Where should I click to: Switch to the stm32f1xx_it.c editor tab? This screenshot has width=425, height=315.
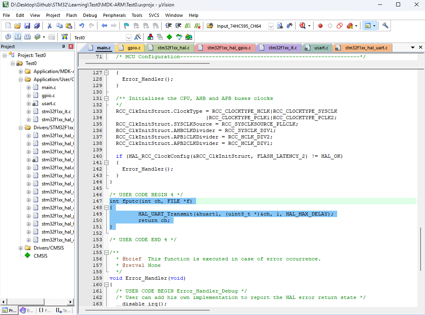279,48
